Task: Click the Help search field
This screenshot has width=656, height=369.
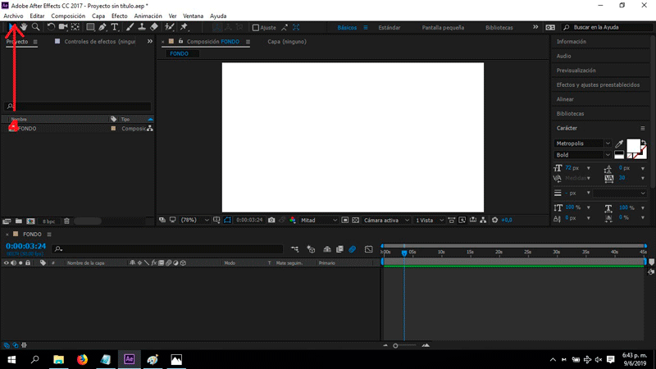Action: (602, 27)
